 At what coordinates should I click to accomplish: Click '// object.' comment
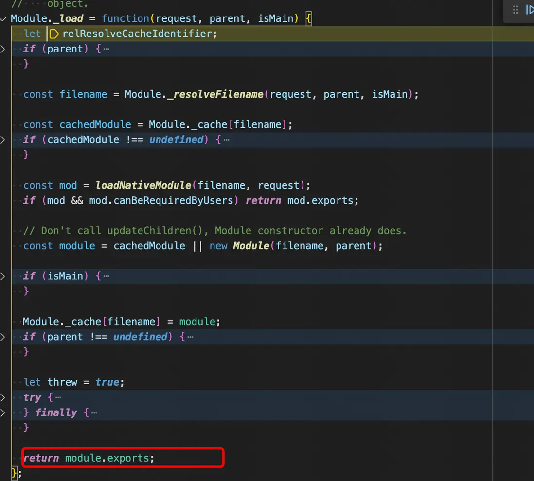pyautogui.click(x=50, y=4)
